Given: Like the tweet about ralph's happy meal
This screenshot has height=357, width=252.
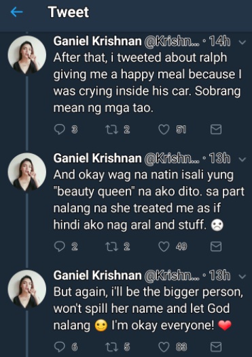Looking at the screenshot, I should click(164, 129).
